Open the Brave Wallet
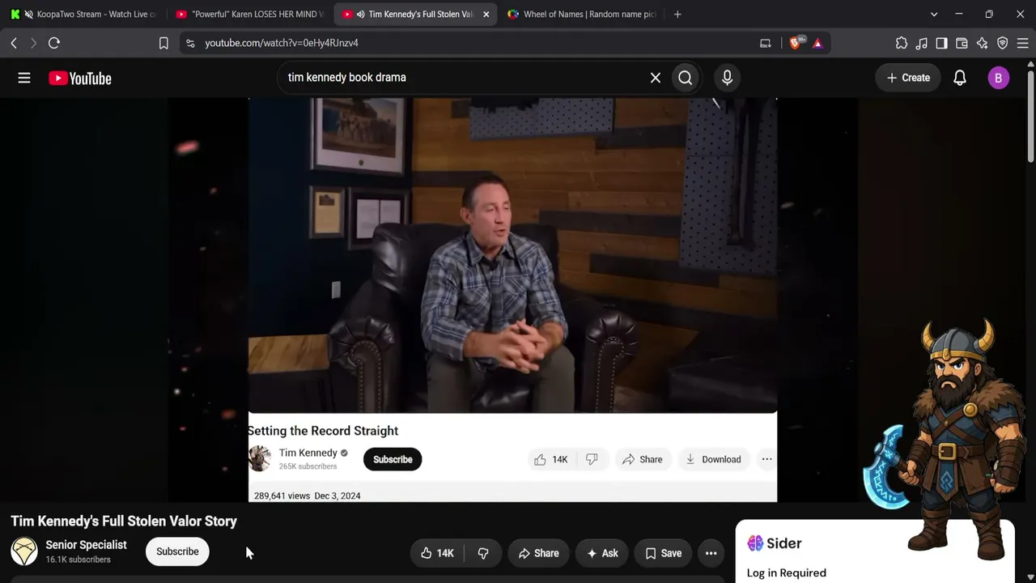Image resolution: width=1036 pixels, height=583 pixels. 962,43
